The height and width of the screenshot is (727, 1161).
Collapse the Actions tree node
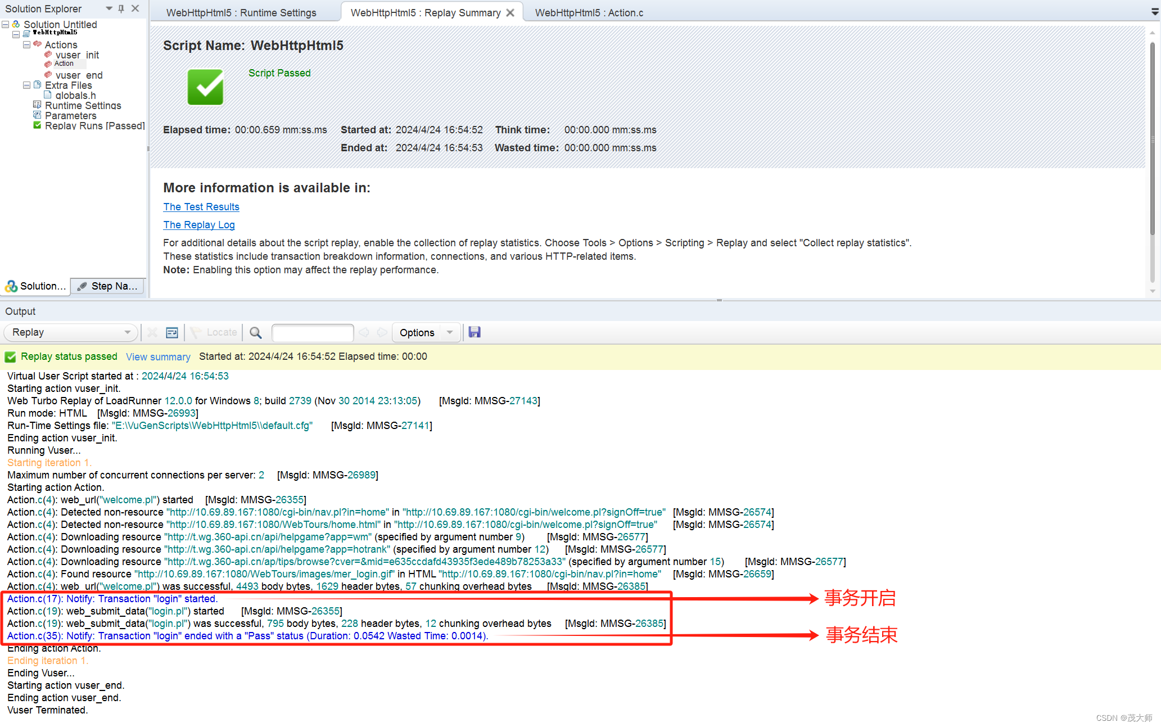click(x=26, y=44)
